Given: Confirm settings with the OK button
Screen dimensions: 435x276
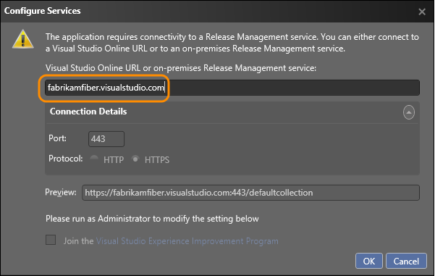Looking at the screenshot, I should click(369, 261).
